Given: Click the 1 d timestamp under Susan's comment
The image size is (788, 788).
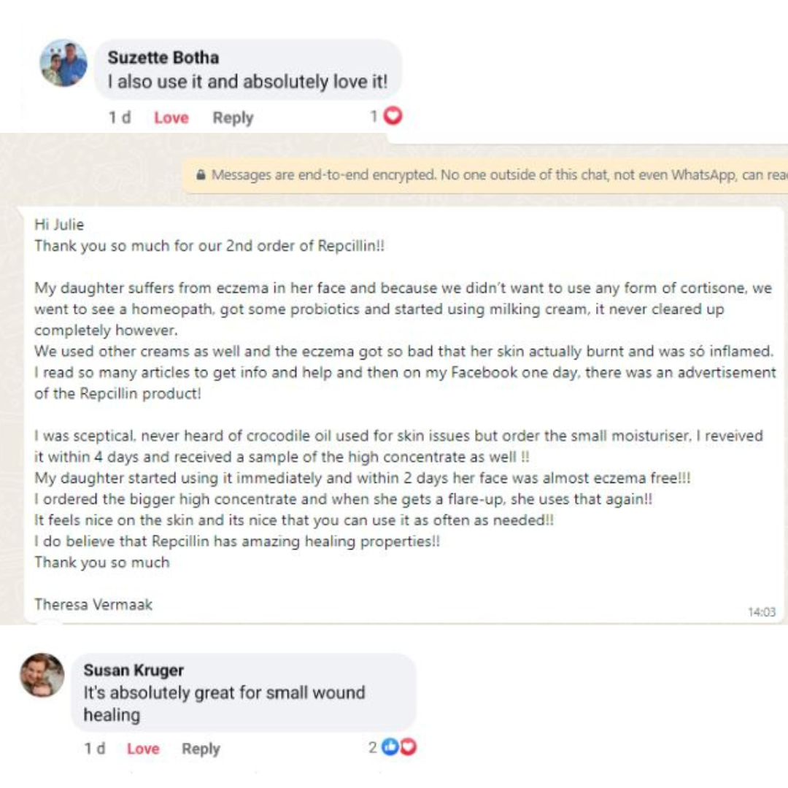Looking at the screenshot, I should 95,749.
